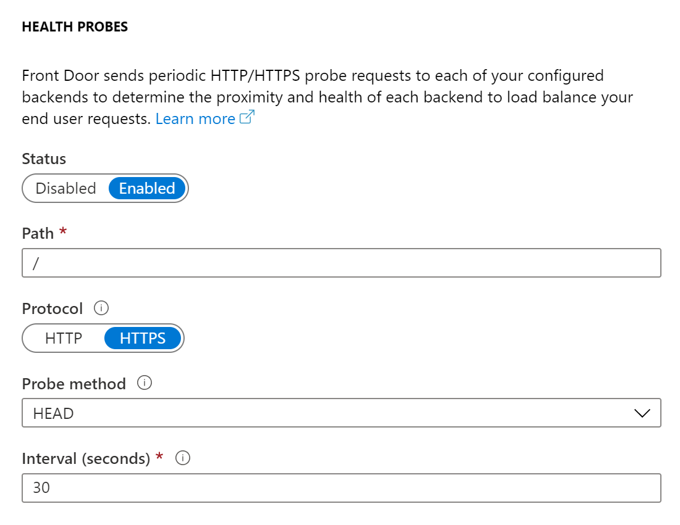
Task: Open the Learn more link
Action: pyautogui.click(x=195, y=118)
